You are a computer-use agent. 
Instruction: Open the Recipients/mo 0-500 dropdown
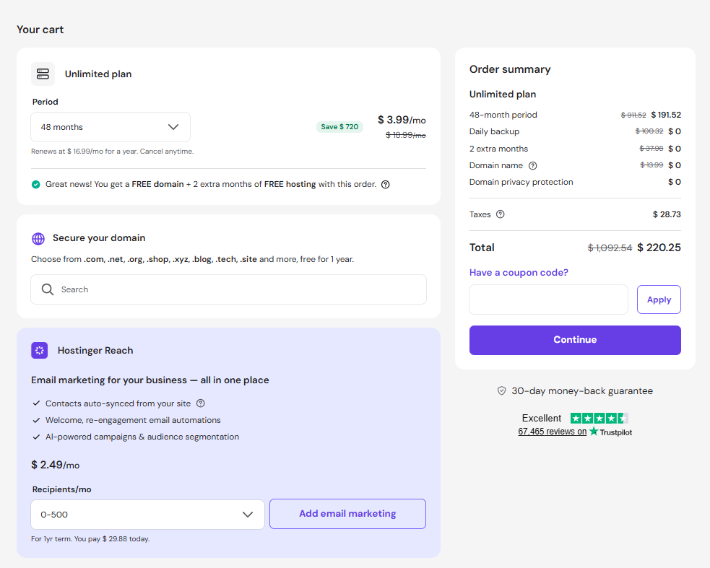[x=147, y=515]
